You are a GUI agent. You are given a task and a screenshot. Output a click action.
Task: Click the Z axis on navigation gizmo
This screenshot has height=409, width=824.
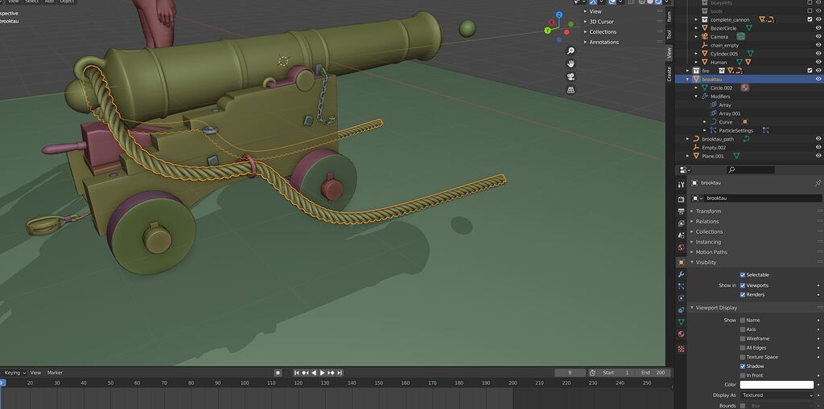coord(559,14)
